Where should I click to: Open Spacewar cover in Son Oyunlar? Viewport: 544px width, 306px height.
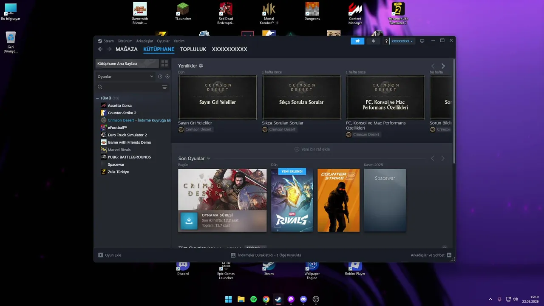point(385,200)
